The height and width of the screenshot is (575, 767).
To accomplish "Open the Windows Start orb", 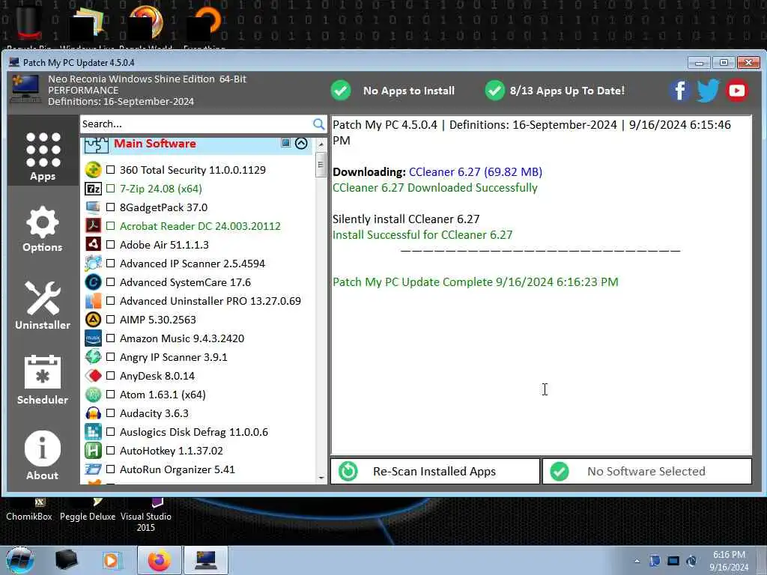I will [x=20, y=560].
